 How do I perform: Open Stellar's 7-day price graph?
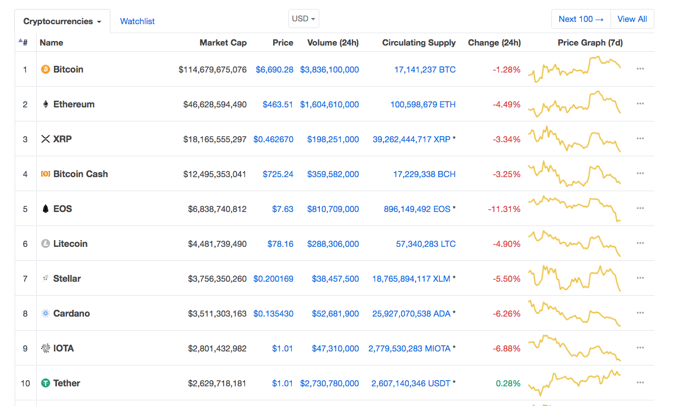tap(574, 278)
